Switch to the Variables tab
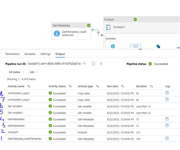 30,54
